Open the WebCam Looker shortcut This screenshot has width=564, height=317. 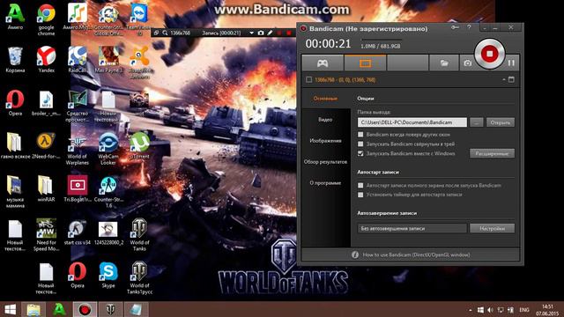[x=108, y=149]
